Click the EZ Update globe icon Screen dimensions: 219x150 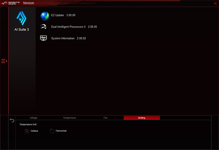pos(45,16)
